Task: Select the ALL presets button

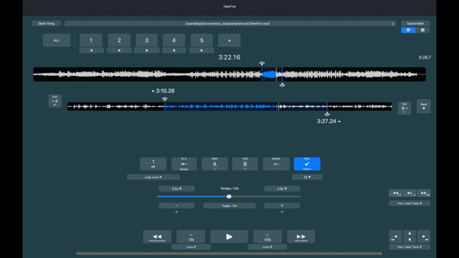Action: (56, 41)
